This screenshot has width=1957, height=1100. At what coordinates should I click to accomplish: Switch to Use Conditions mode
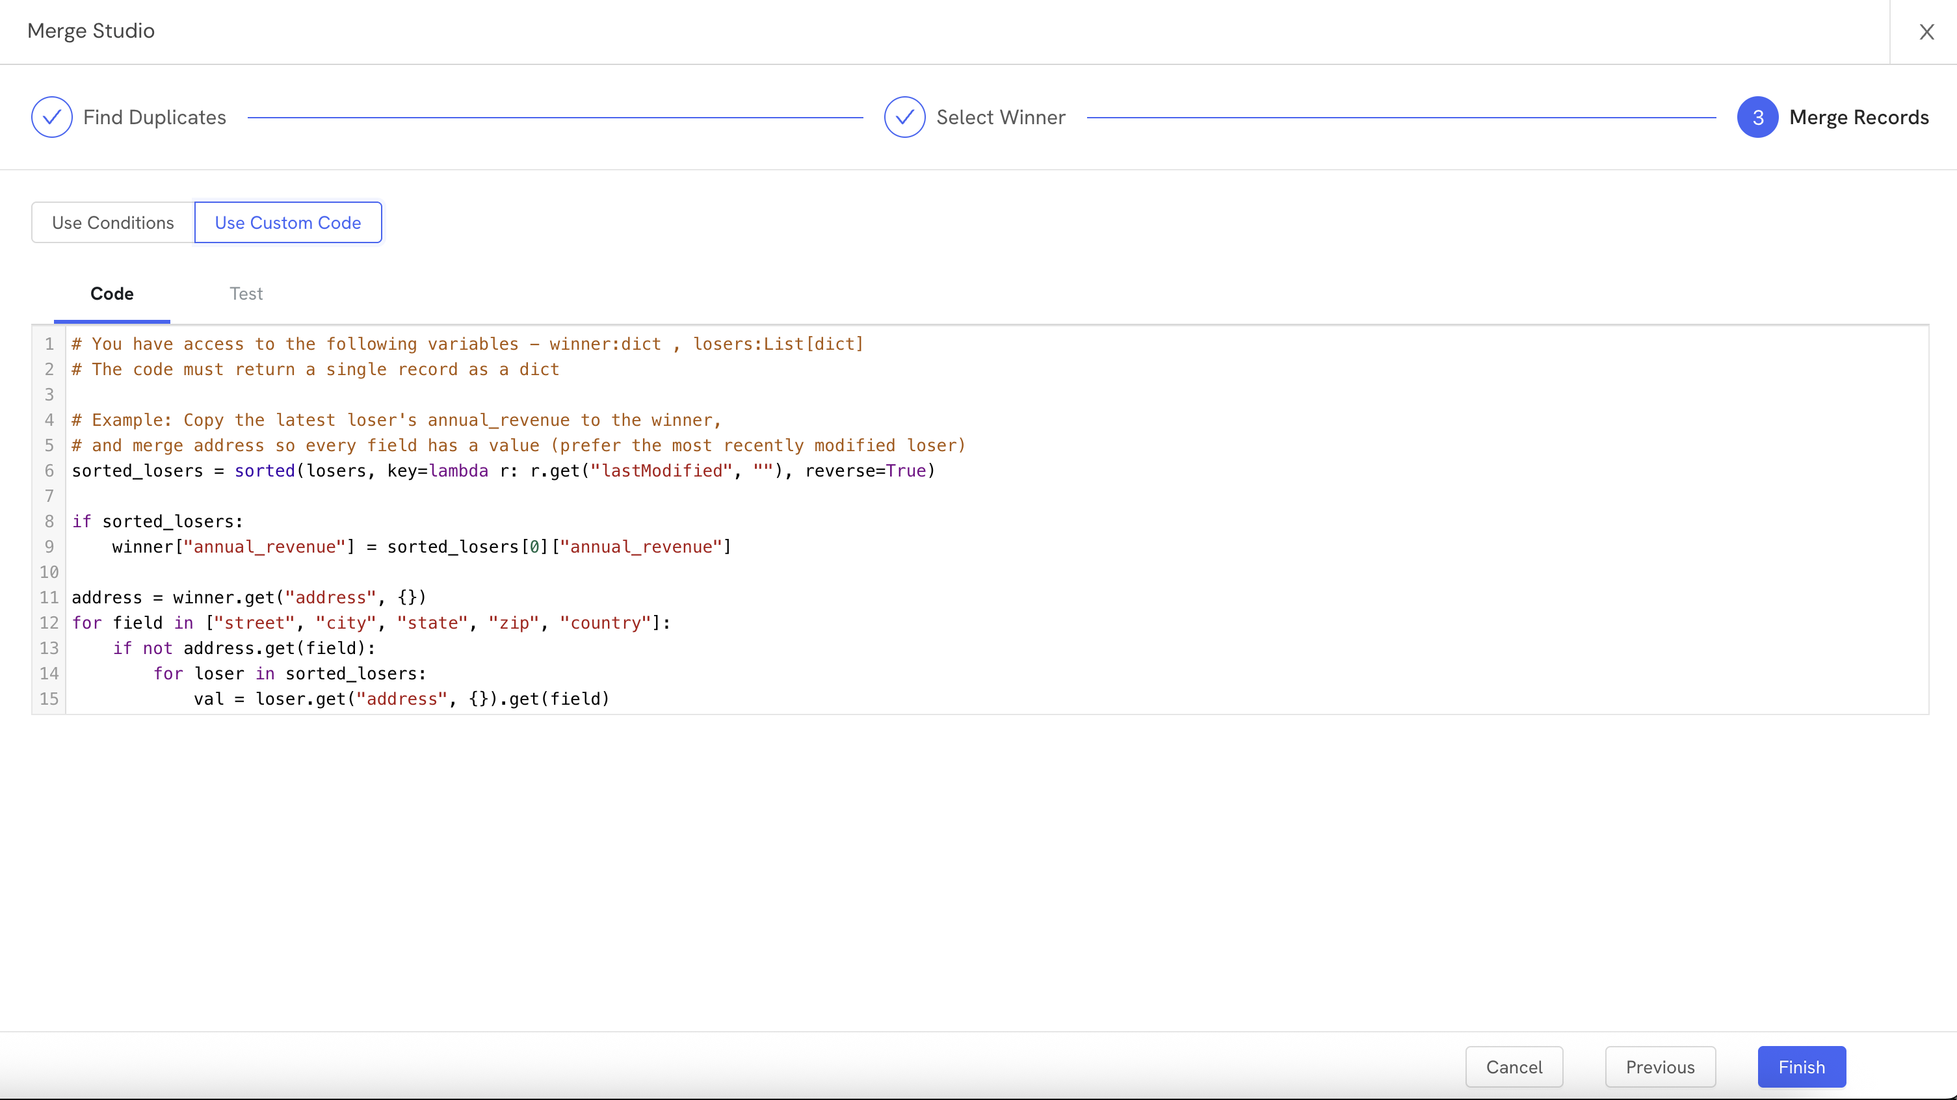pos(113,222)
